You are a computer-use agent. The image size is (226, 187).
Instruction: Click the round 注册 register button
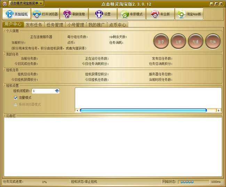pyautogui.click(x=178, y=42)
